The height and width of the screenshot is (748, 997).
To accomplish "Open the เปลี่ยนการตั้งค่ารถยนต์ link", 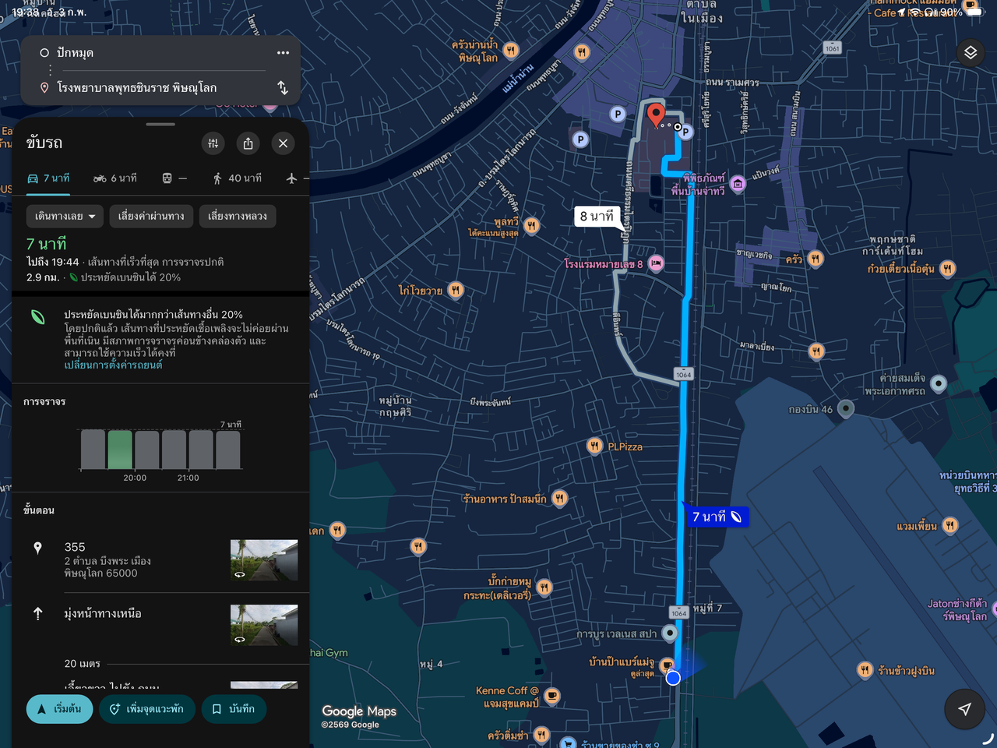I will click(x=113, y=365).
